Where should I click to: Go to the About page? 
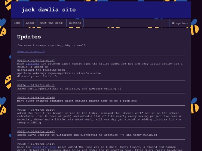30,23
